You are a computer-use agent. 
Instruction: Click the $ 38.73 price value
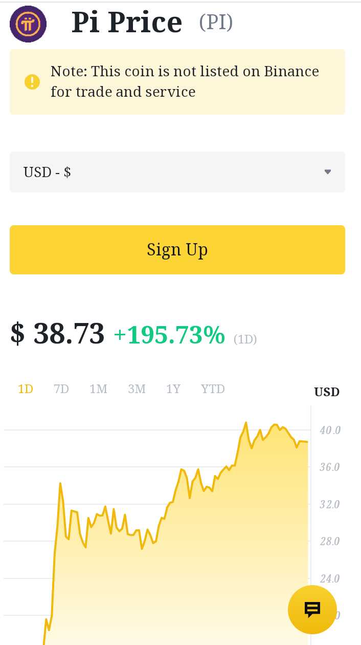click(57, 334)
